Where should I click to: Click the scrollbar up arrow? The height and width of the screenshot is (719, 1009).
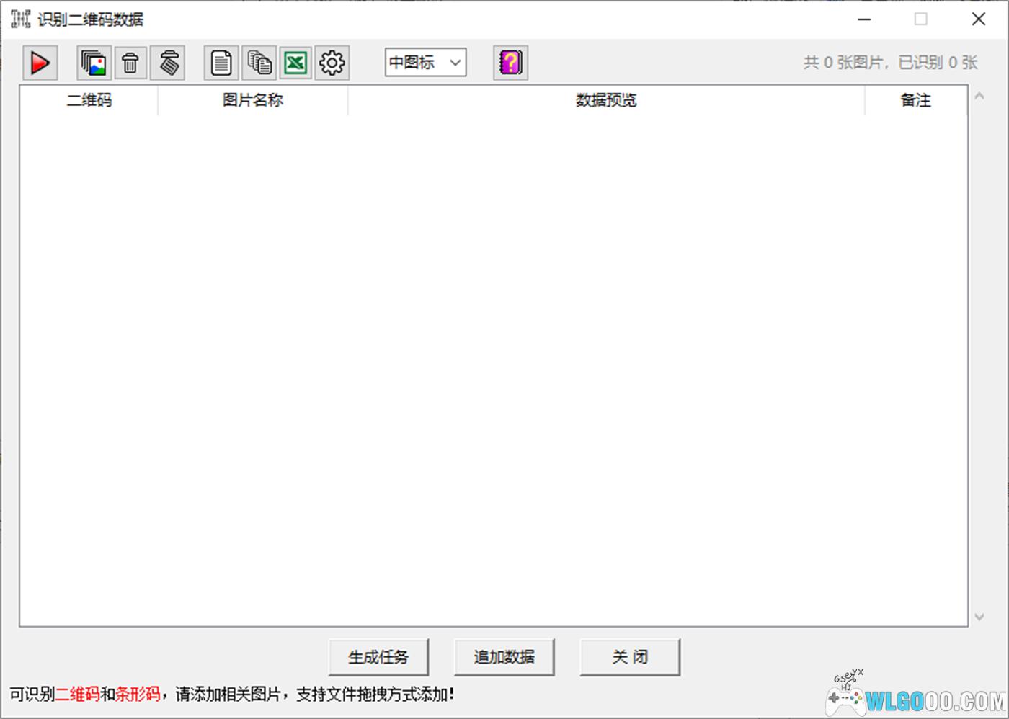(979, 97)
